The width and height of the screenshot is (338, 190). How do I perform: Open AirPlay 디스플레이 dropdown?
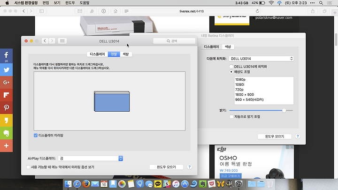tap(91, 159)
